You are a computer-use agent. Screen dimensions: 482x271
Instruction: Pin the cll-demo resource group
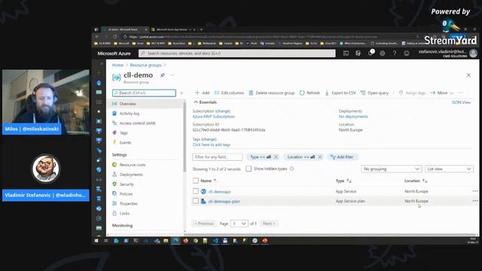click(x=163, y=75)
